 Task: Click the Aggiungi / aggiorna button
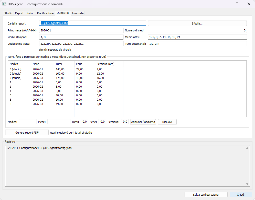pyautogui.click(x=143, y=122)
